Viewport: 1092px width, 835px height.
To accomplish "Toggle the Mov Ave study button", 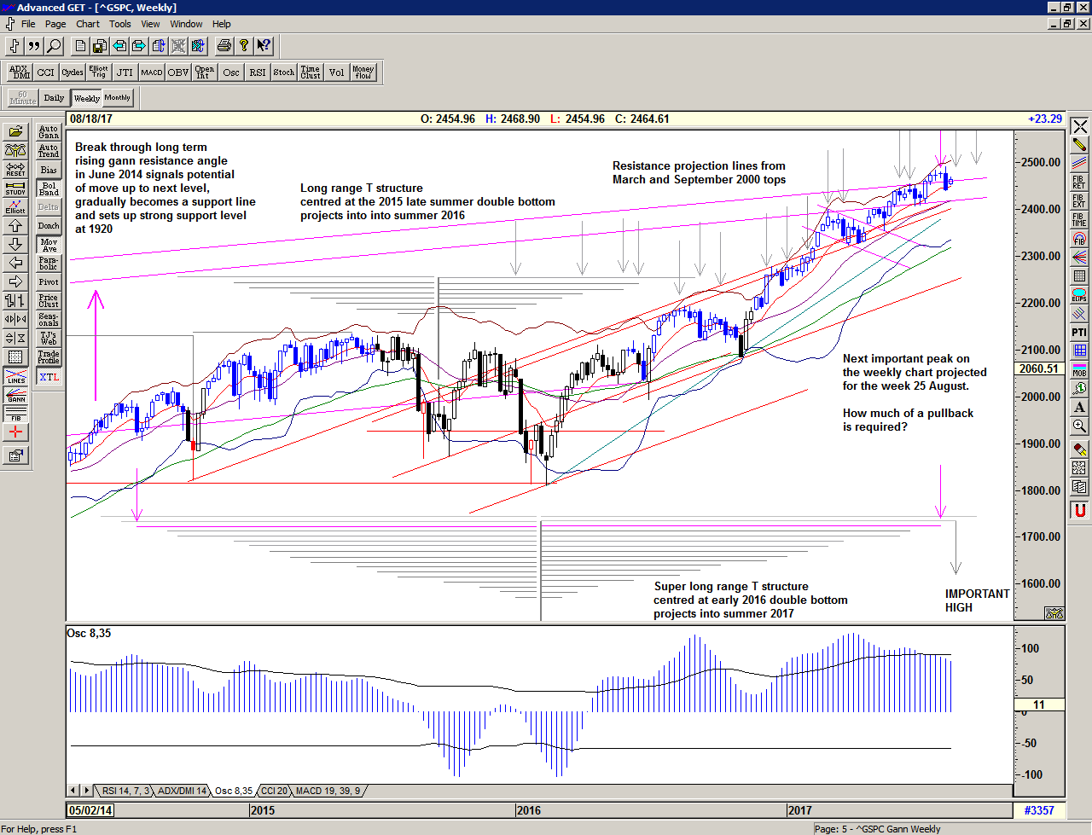I will coord(49,245).
